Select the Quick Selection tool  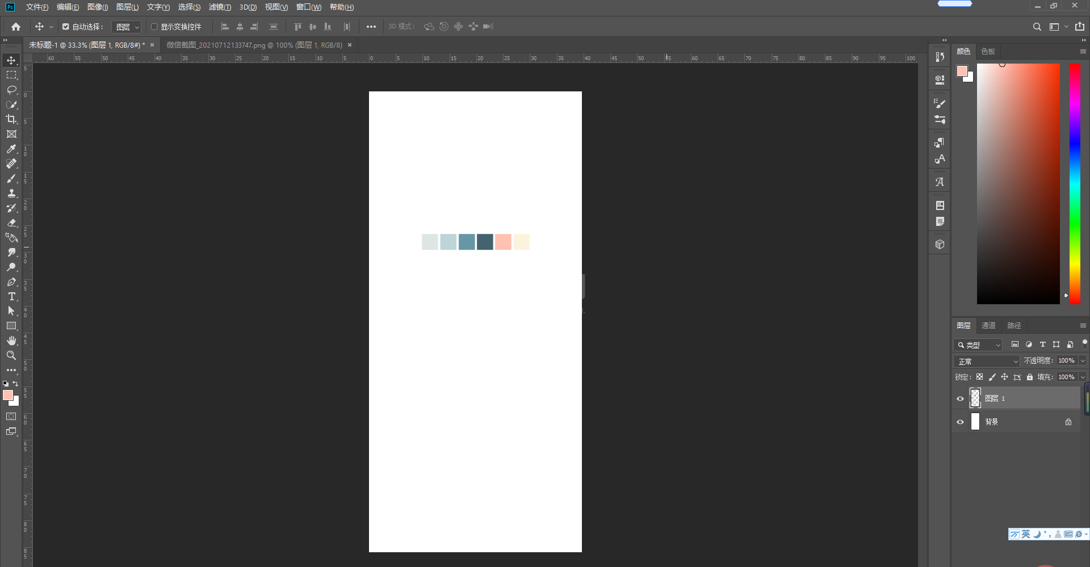point(11,104)
